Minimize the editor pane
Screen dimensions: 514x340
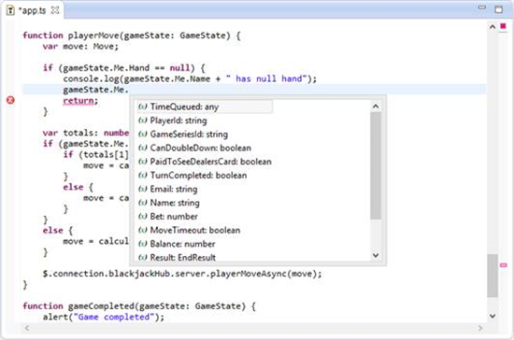(x=482, y=7)
